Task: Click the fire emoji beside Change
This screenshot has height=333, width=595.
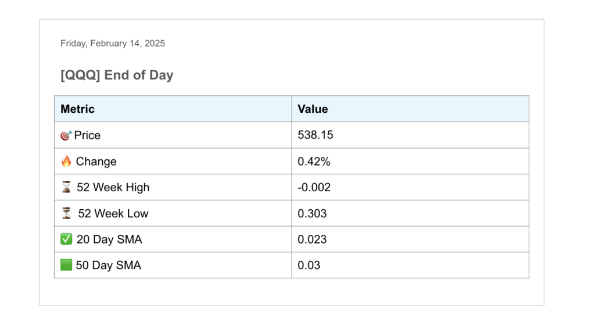Action: click(x=66, y=162)
